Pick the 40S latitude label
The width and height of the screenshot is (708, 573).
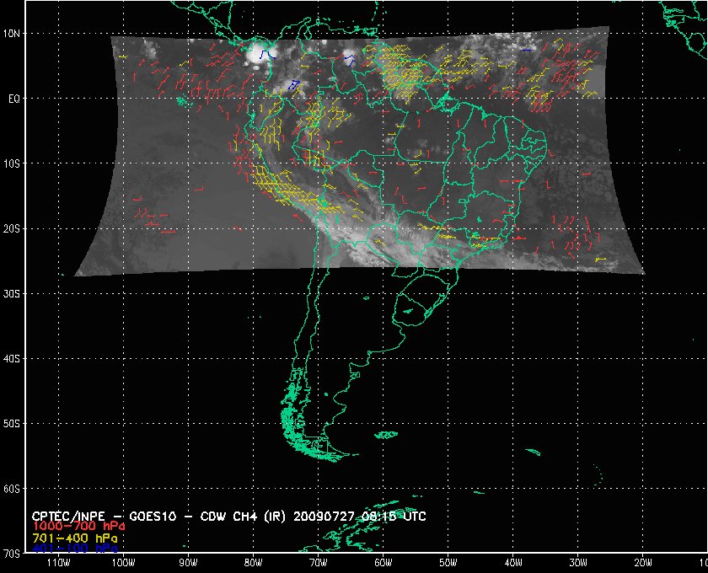[12, 358]
